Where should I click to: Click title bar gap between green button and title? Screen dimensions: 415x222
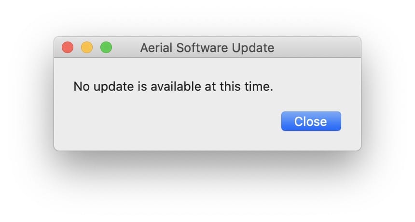click(x=126, y=48)
